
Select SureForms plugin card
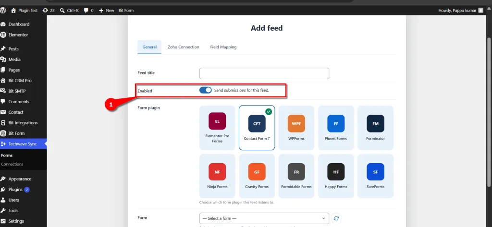pyautogui.click(x=375, y=176)
